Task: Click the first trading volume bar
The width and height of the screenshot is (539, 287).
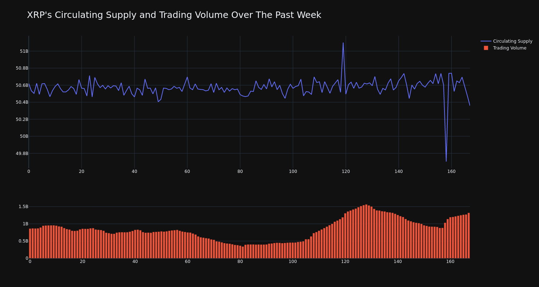Action: (x=30, y=244)
